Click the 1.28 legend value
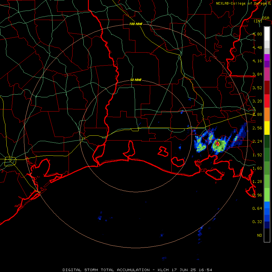The image size is (272, 272). [x=257, y=182]
